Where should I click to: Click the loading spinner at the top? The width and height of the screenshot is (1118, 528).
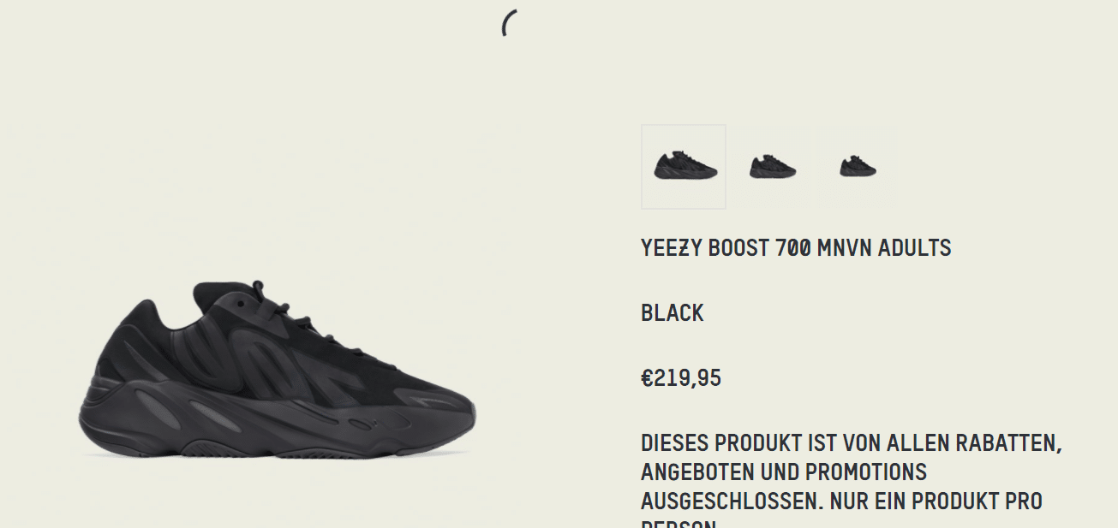(509, 24)
